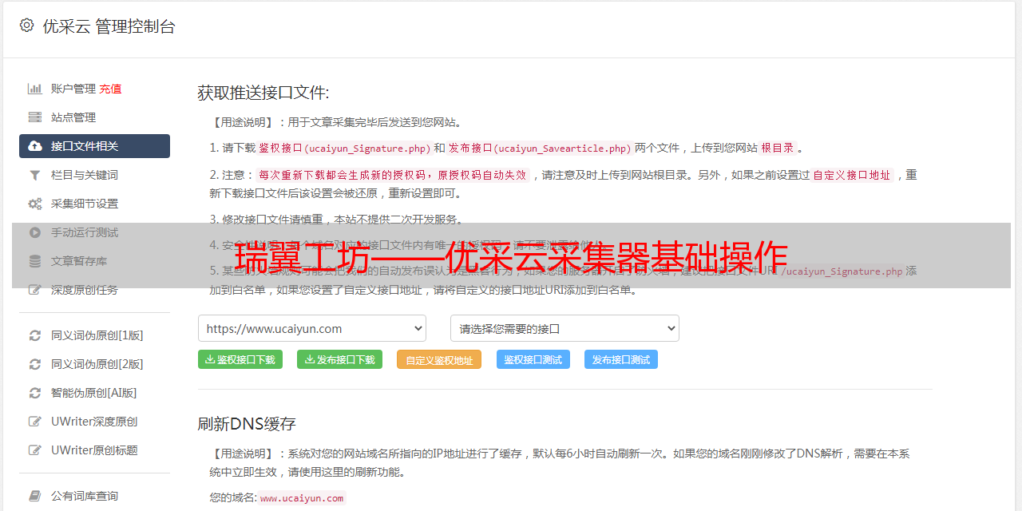Open the https://www.ucaiyun.com site dropdown
Screen dimensions: 1022x511
coord(311,328)
